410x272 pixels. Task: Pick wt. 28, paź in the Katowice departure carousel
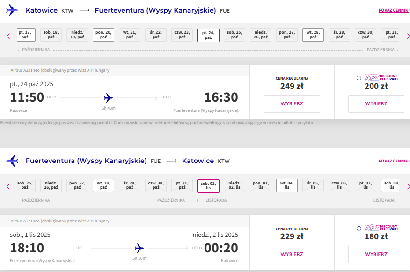click(x=313, y=35)
